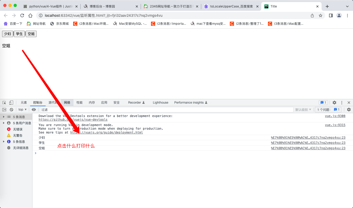
Task: Open the Chrome profile avatar
Action: coord(339,15)
